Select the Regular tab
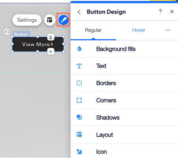This screenshot has height=158, width=178. pos(93,30)
